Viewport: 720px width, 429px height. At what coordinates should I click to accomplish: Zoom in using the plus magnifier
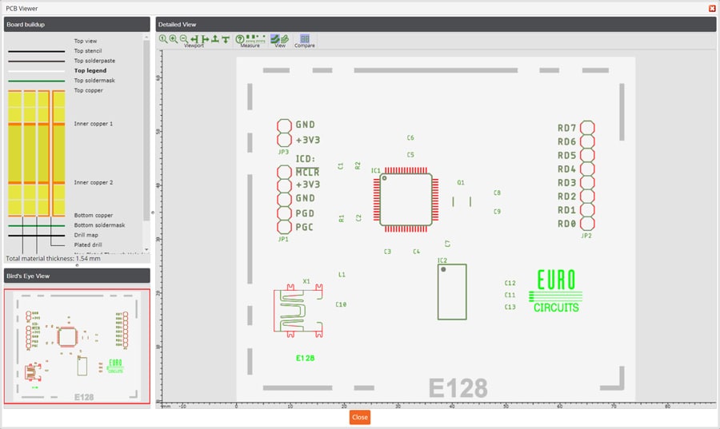tap(173, 39)
